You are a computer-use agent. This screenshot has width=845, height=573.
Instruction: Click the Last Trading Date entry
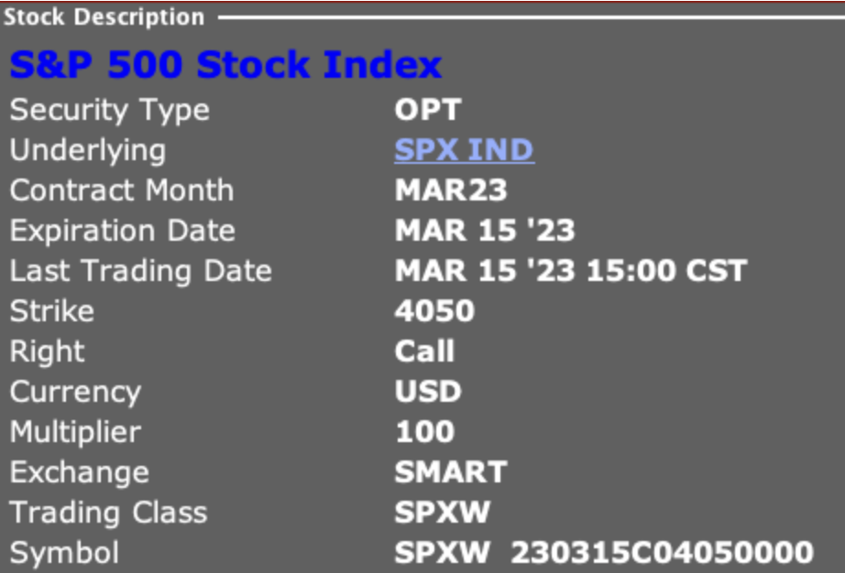(x=570, y=270)
